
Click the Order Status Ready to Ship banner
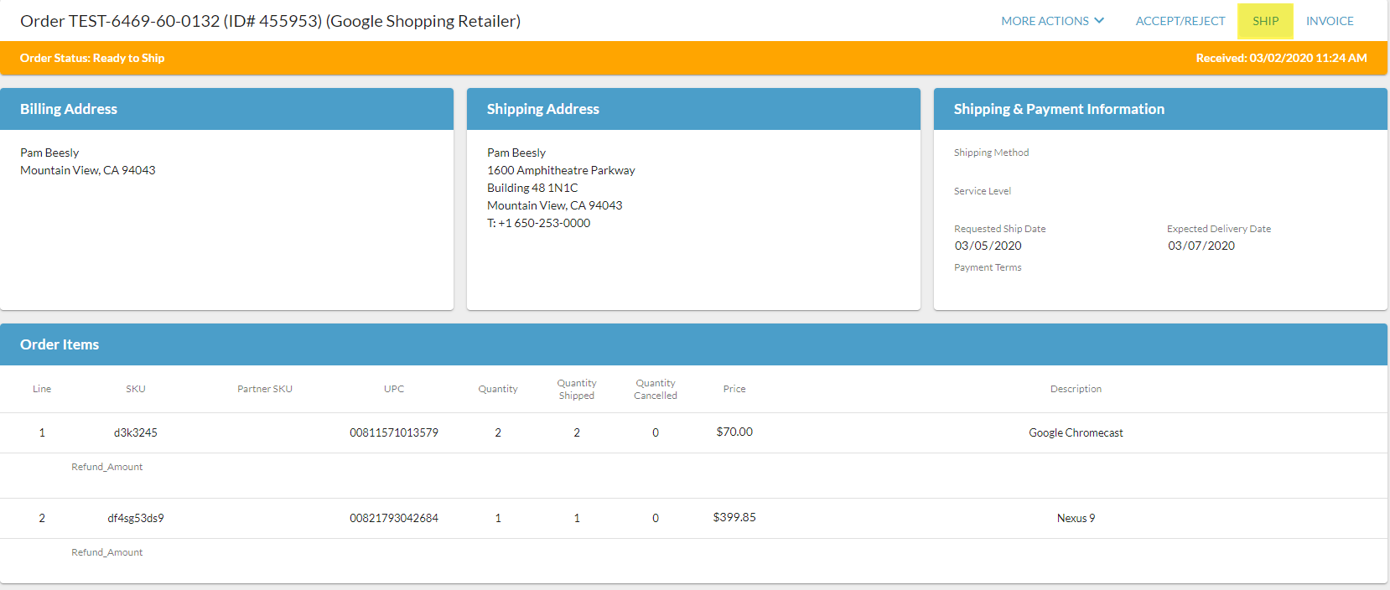point(92,58)
